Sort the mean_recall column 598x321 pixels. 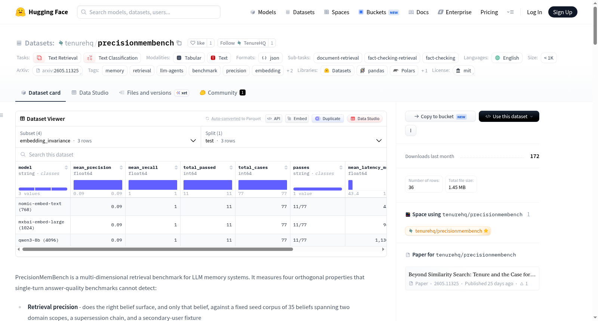176,167
